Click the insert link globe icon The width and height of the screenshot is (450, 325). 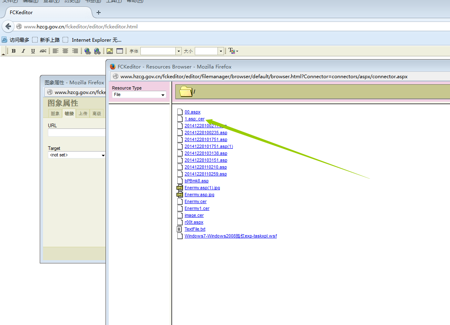(x=88, y=51)
